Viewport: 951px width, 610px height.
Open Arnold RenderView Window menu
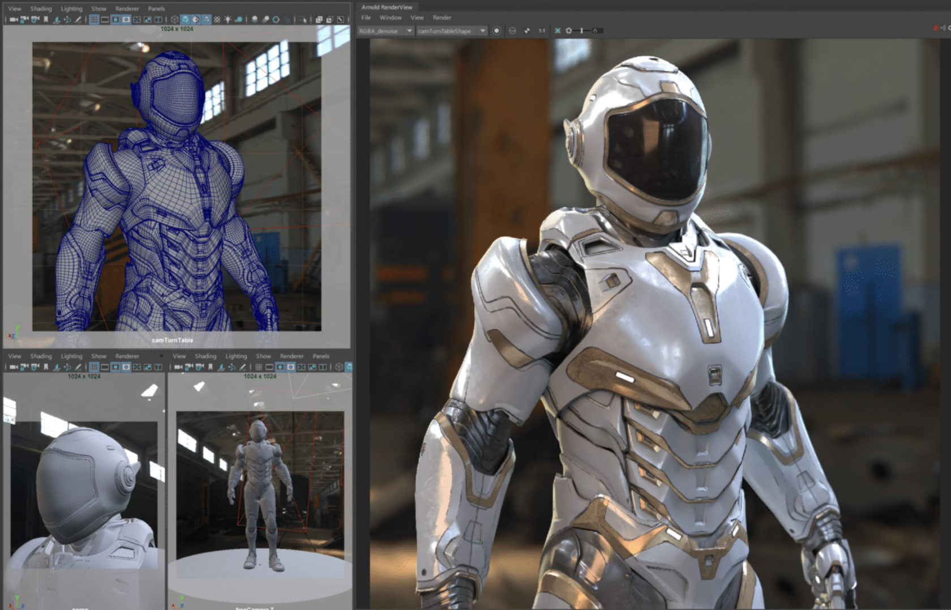tap(391, 18)
